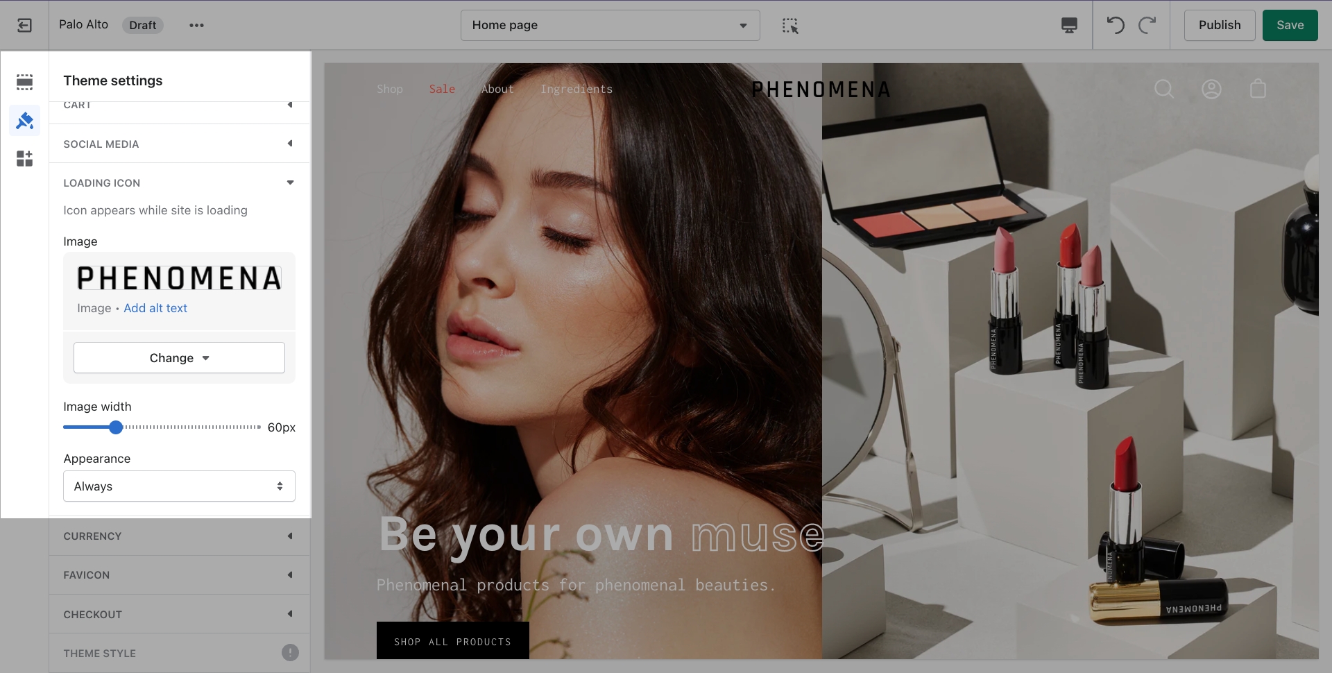Select the Theme settings paintbrush icon
Viewport: 1332px width, 673px height.
click(24, 121)
